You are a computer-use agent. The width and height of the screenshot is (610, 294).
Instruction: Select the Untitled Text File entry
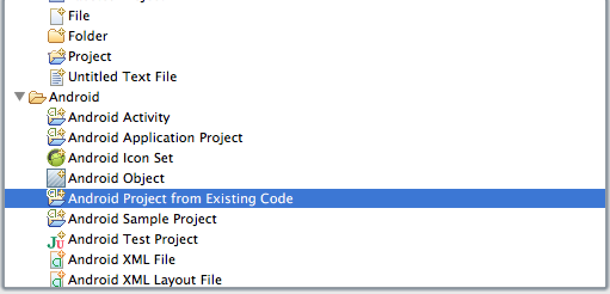tap(122, 76)
